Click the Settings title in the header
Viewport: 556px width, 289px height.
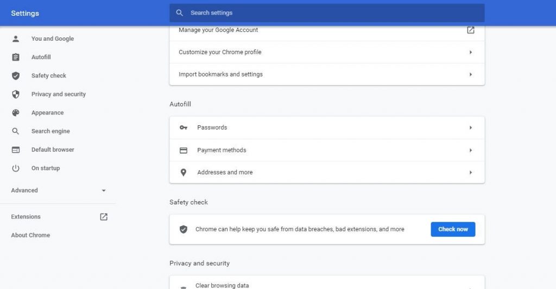tap(25, 13)
